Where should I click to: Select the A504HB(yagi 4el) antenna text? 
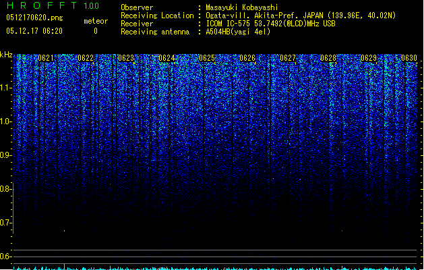pos(238,32)
